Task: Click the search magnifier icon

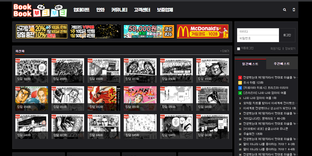Action: (x=285, y=10)
